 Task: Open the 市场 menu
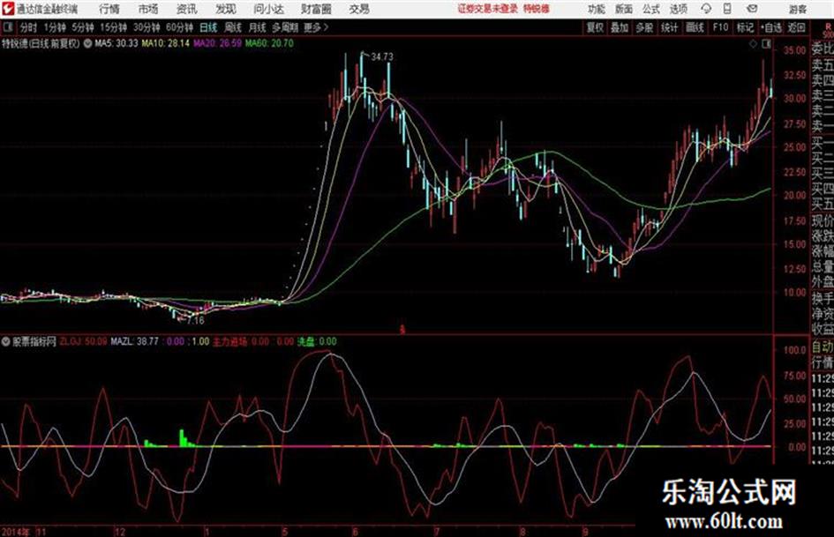tap(148, 9)
